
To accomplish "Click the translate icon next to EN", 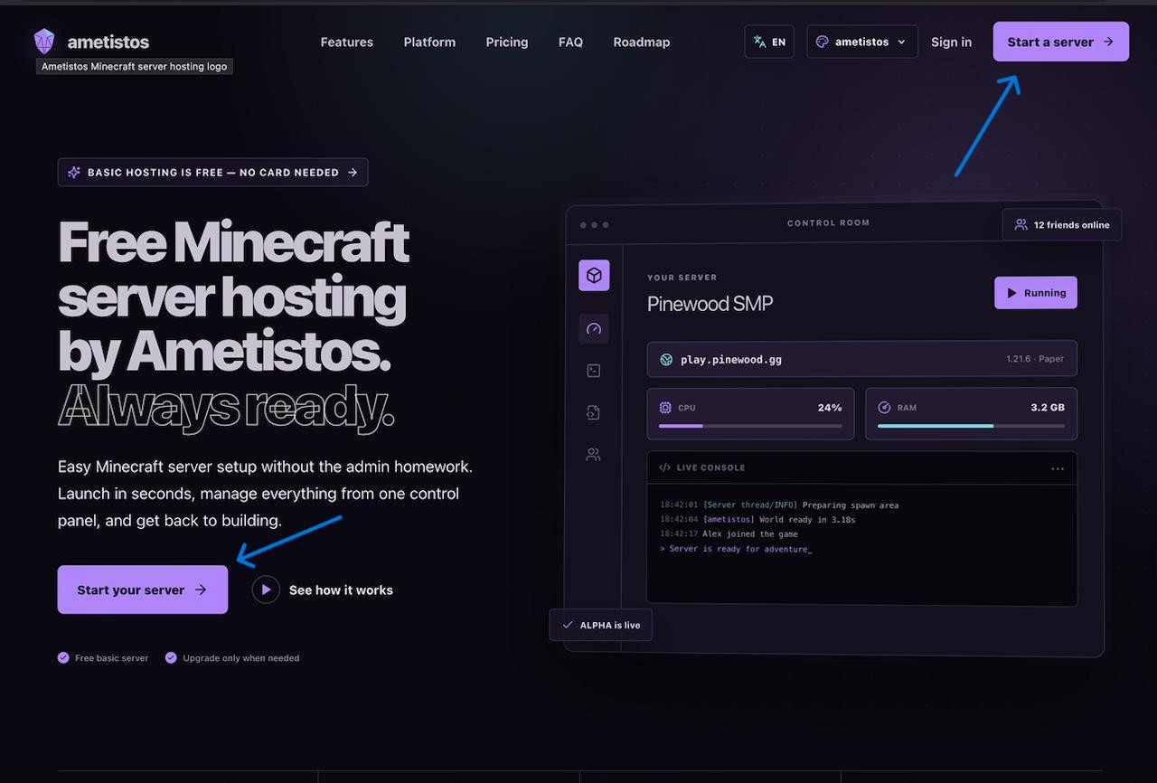I will pos(758,42).
